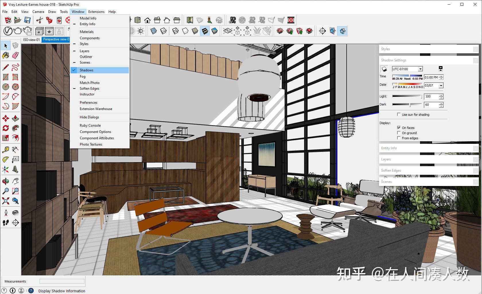Switch to Shaded With Textures face style
This screenshot has width=482, height=294.
[205, 31]
